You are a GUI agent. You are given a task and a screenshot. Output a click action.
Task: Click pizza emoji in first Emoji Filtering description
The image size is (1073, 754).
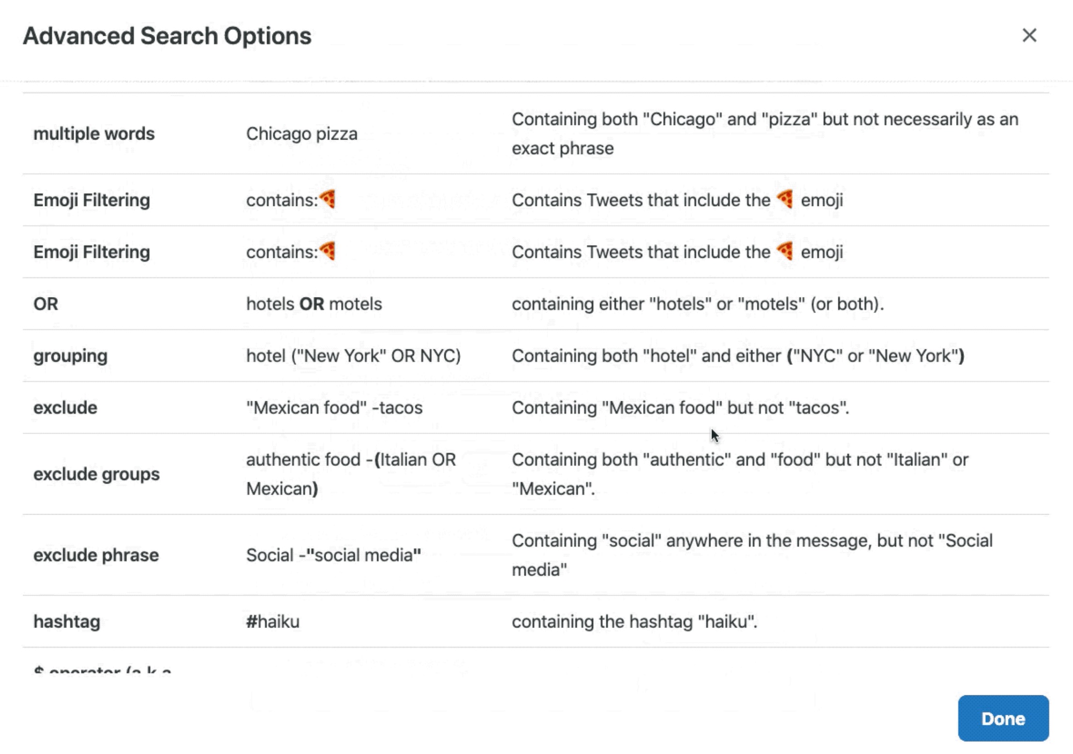[x=785, y=199]
